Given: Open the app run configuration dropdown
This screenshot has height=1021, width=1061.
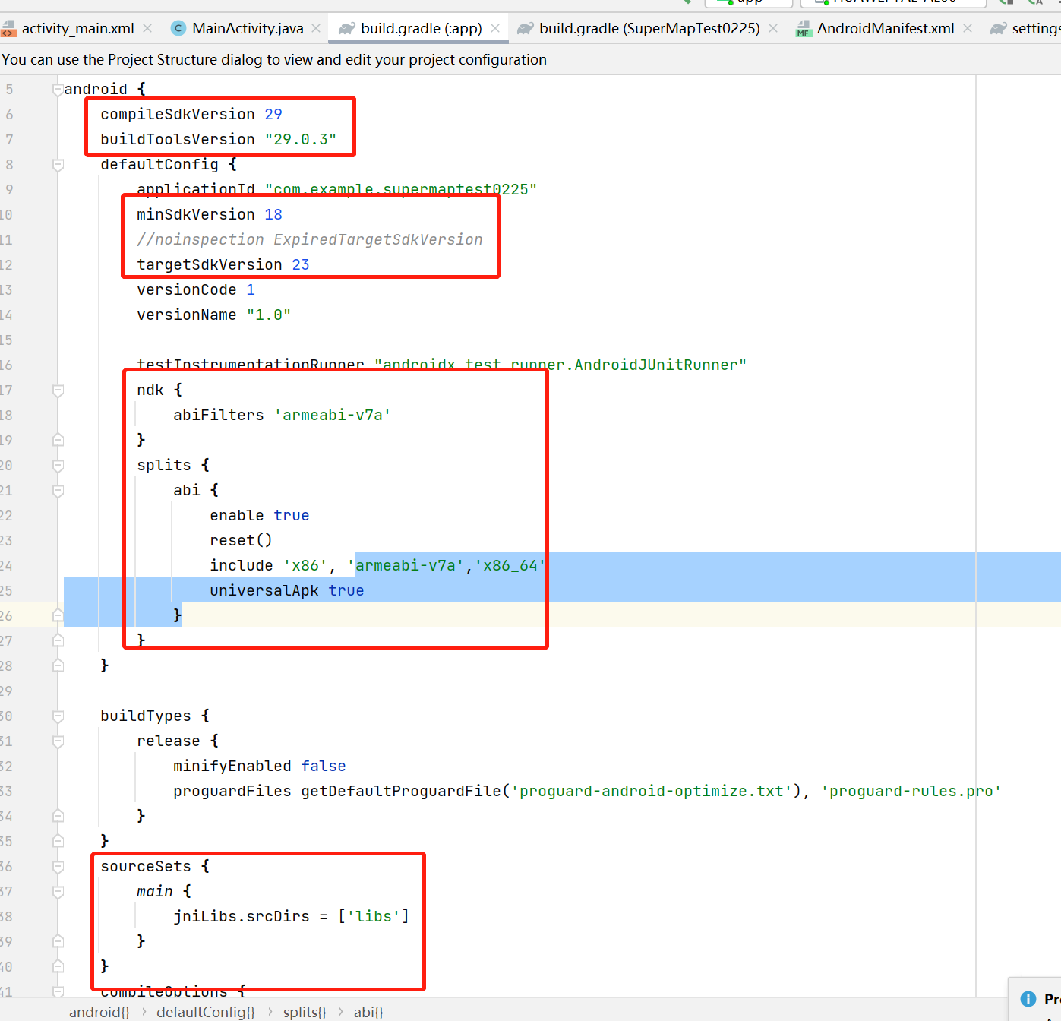Looking at the screenshot, I should [749, 2].
